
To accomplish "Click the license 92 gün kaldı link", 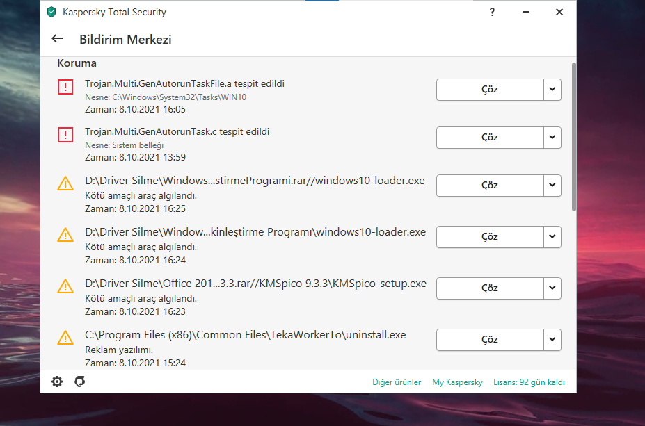I will tap(529, 382).
